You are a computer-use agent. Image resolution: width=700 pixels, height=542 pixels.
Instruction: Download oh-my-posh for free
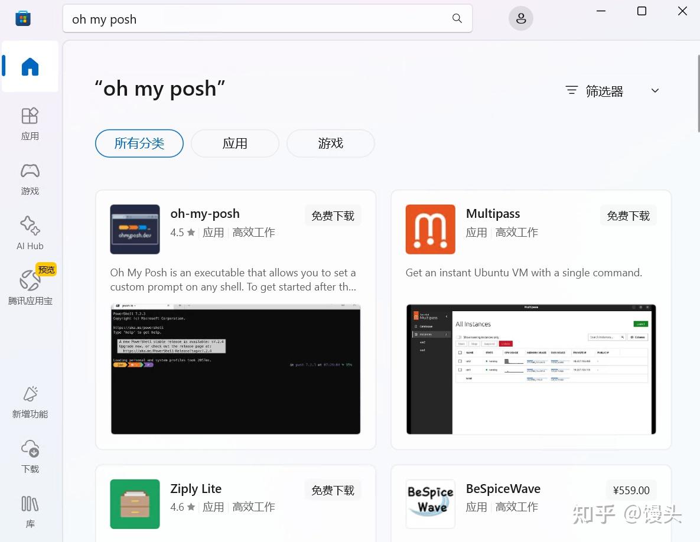(333, 216)
